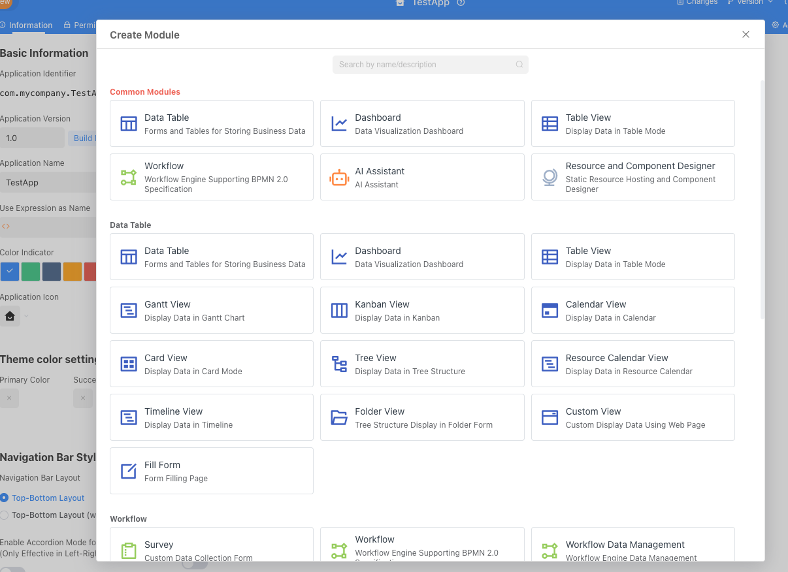Select the Calendar View icon

(x=550, y=311)
